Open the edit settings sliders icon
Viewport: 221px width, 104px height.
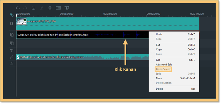tap(33, 8)
